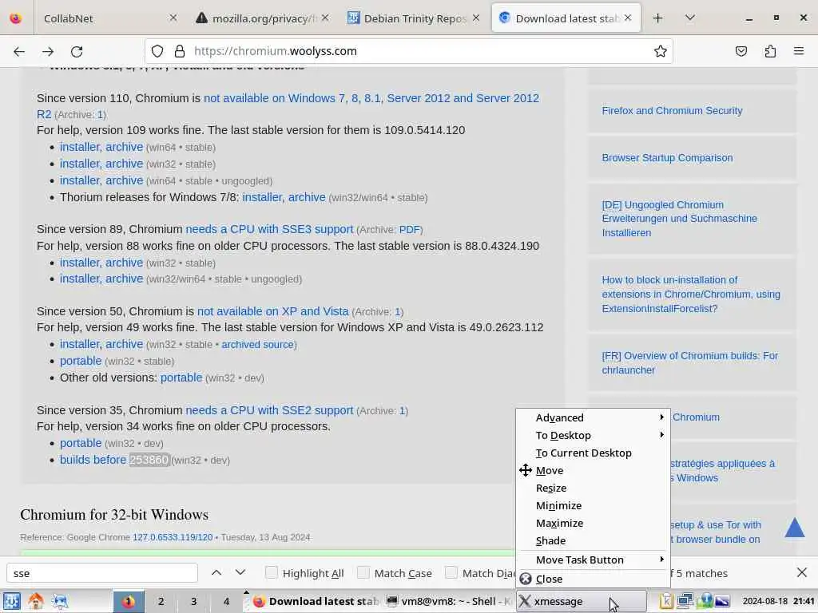
Task: Select Minimize in the window menu
Action: 593,505
